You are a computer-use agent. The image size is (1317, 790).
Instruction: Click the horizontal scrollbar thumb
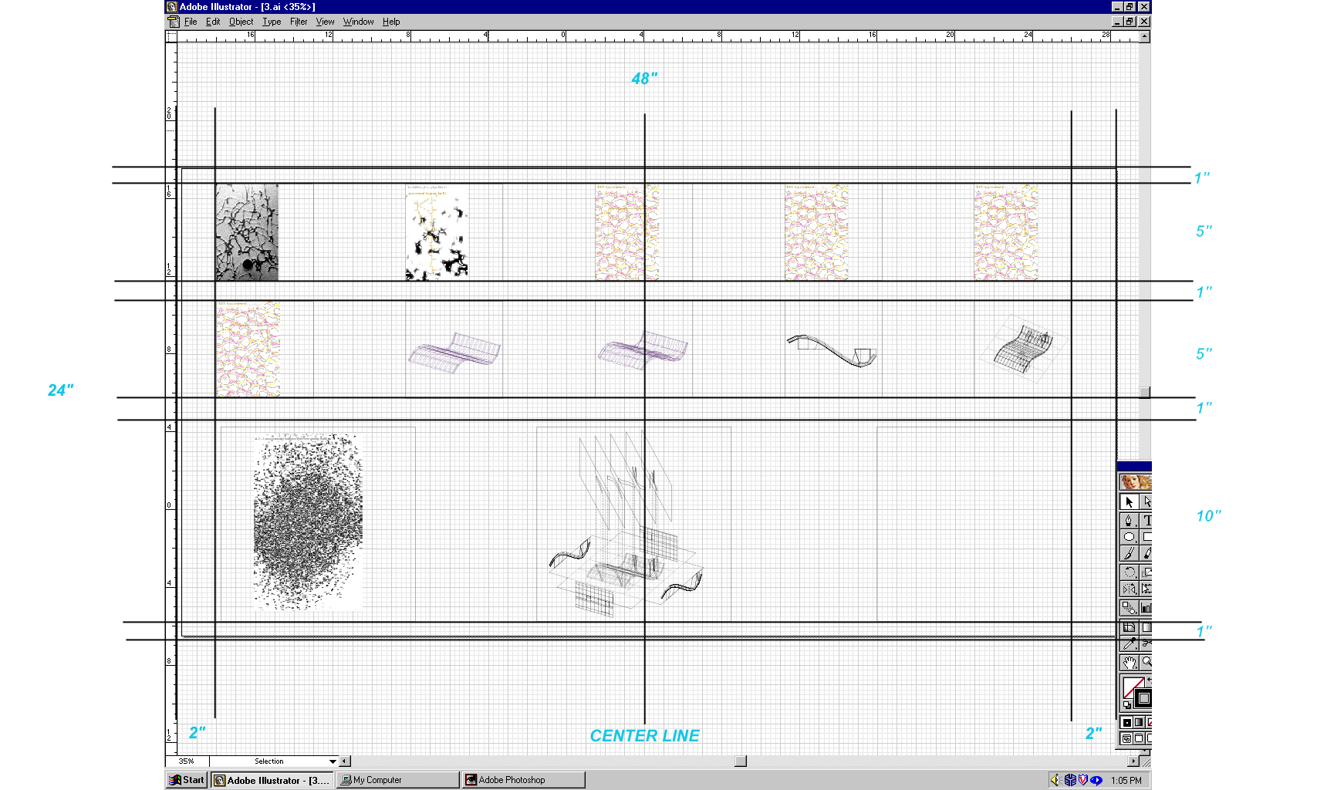coord(740,761)
